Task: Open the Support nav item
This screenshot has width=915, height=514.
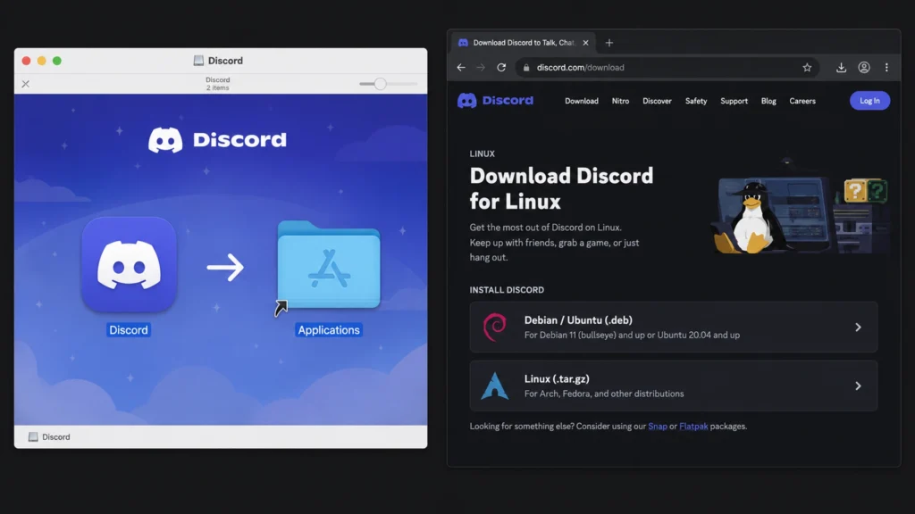Action: [735, 101]
